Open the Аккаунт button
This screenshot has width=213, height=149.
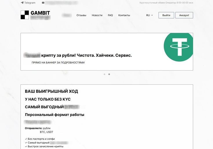(184, 15)
